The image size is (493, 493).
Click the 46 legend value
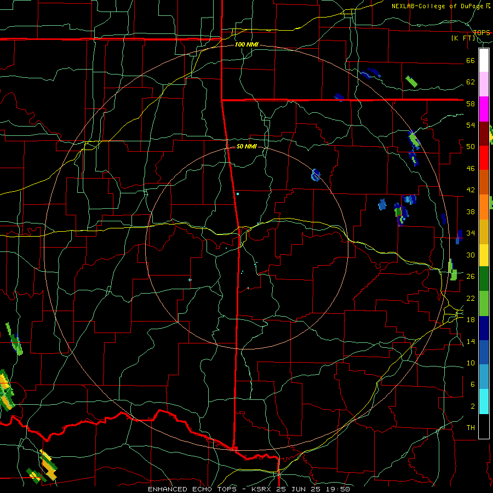[471, 169]
